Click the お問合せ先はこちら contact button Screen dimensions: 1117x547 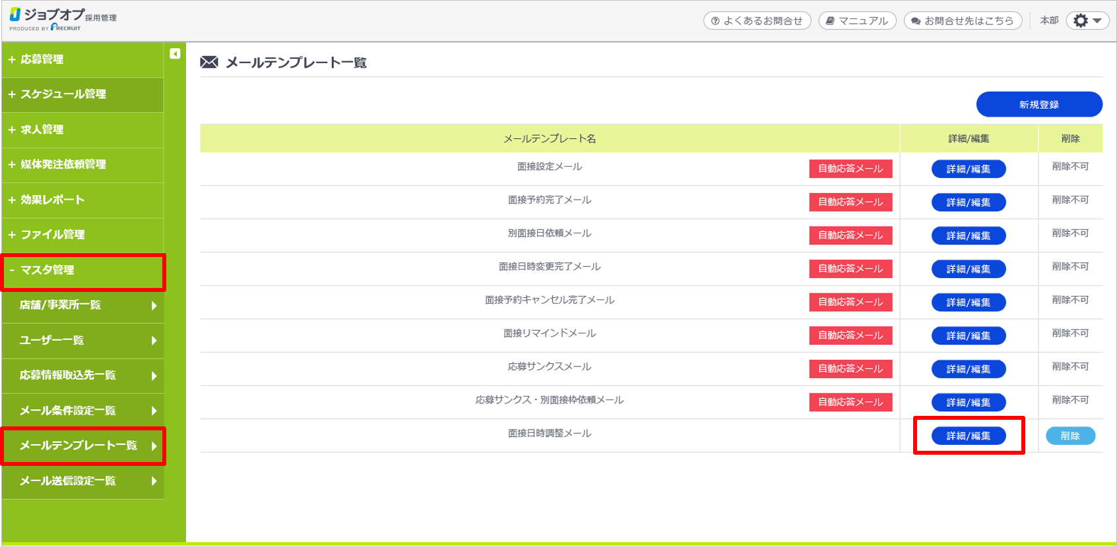(963, 20)
